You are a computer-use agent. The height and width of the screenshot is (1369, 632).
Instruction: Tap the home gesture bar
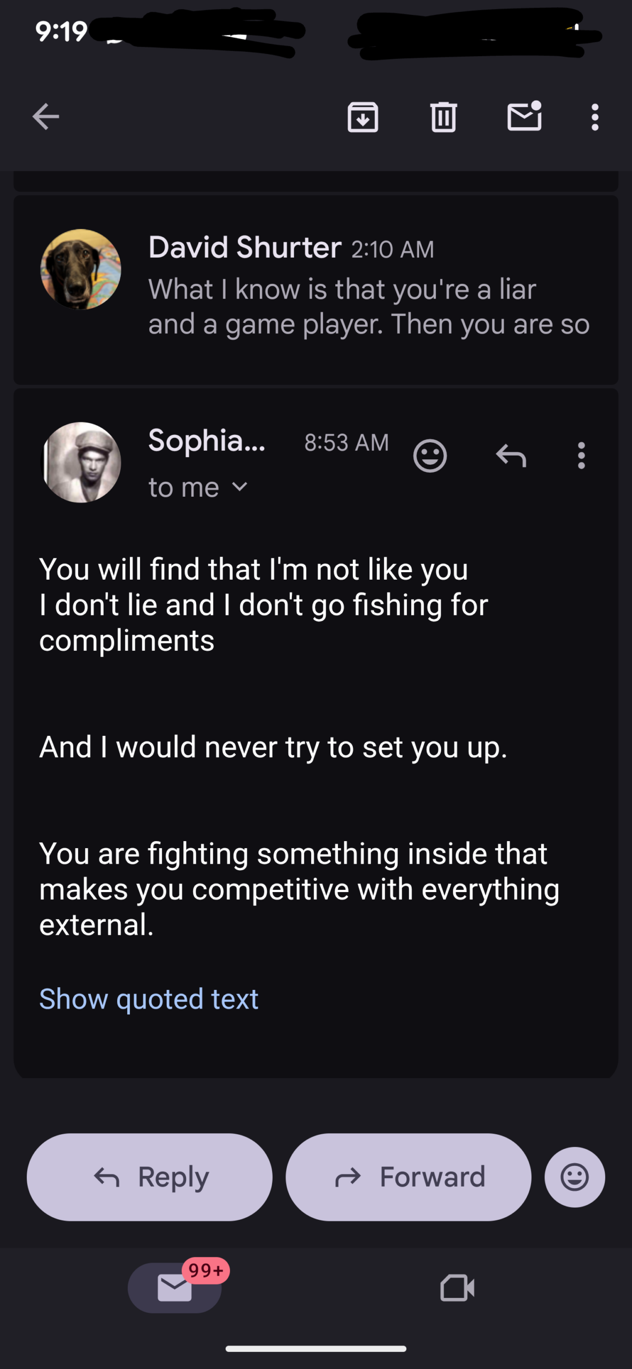click(x=316, y=1349)
